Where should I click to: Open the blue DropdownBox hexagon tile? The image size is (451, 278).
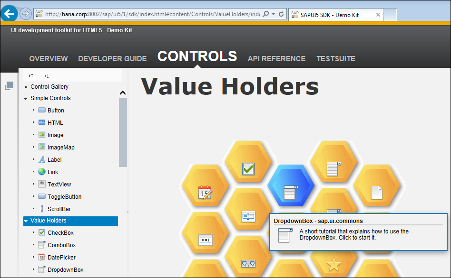click(x=291, y=185)
